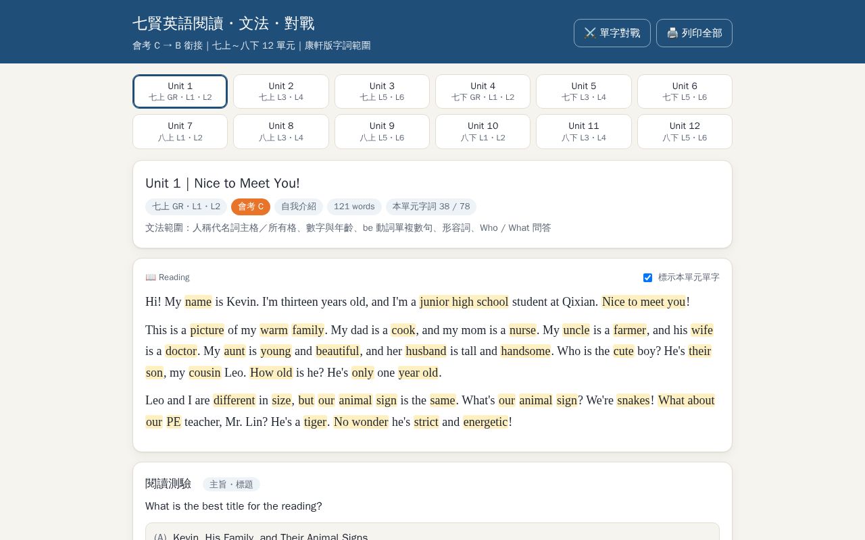The width and height of the screenshot is (865, 540).
Task: Select Unit 8 八上 L3・L4 tab
Action: pyautogui.click(x=281, y=132)
